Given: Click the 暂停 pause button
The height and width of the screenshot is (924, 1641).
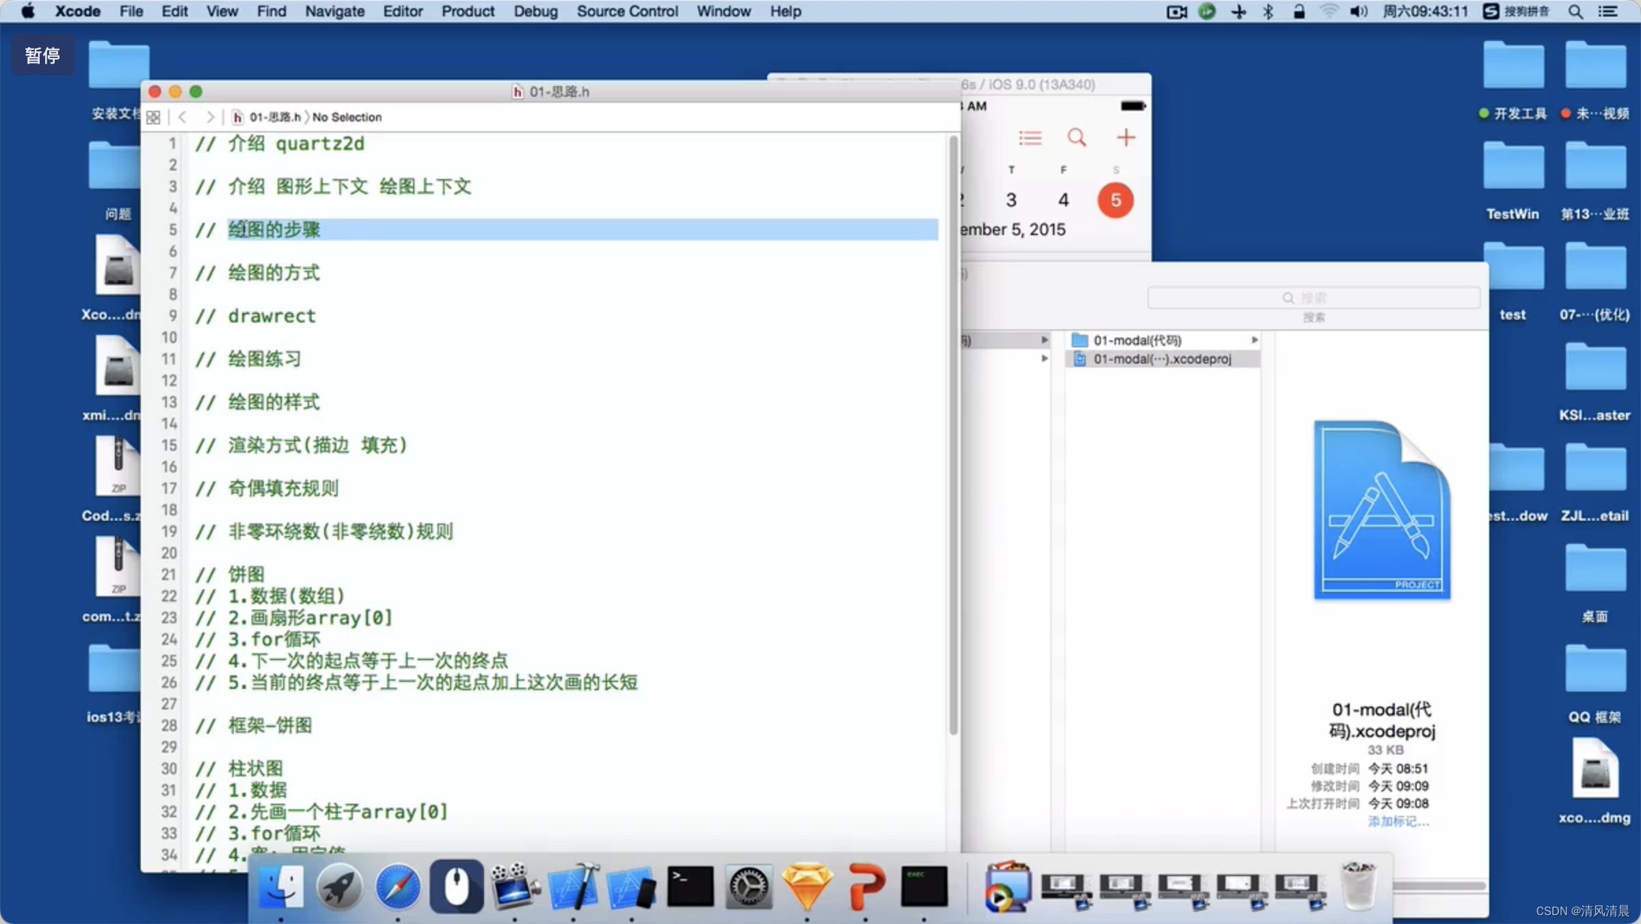Looking at the screenshot, I should tap(42, 55).
